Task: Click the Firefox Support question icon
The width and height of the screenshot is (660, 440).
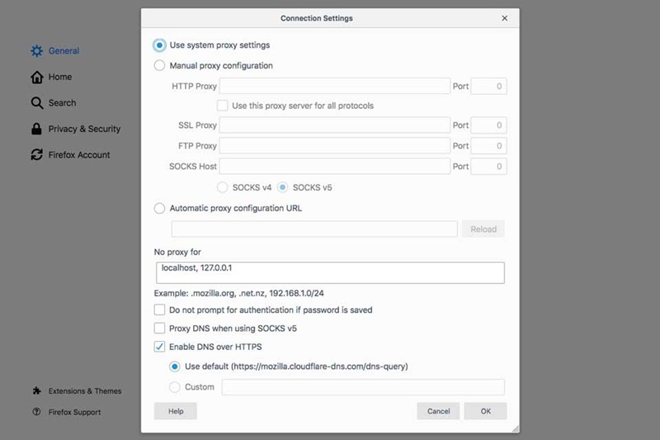Action: pyautogui.click(x=36, y=412)
